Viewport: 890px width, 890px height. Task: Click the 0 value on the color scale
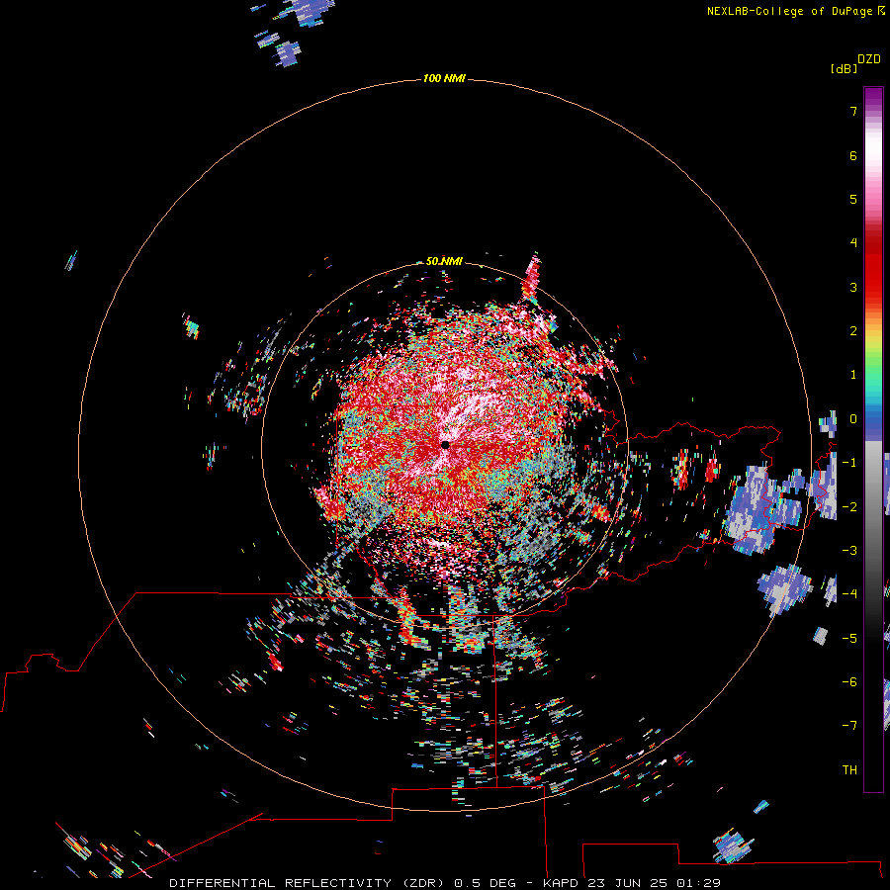coord(853,419)
